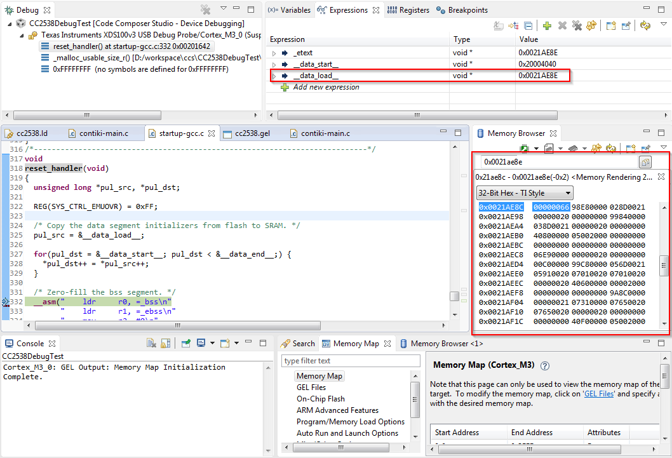Close the memory rendering tab with X
The image size is (672, 458).
click(x=661, y=177)
